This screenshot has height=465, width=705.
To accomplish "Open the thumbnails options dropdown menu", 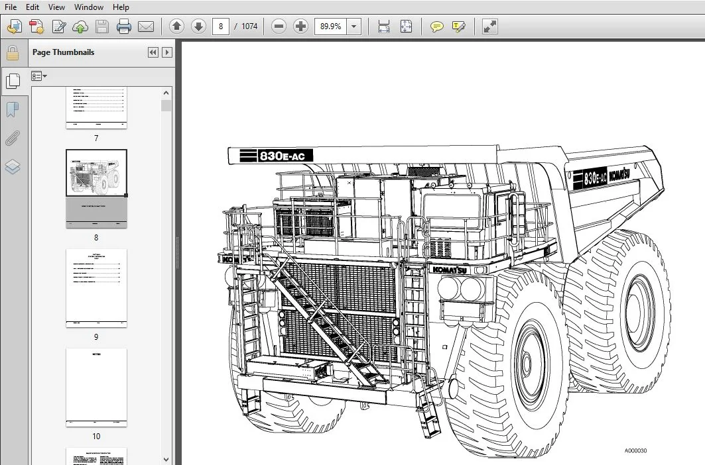I will click(x=39, y=76).
